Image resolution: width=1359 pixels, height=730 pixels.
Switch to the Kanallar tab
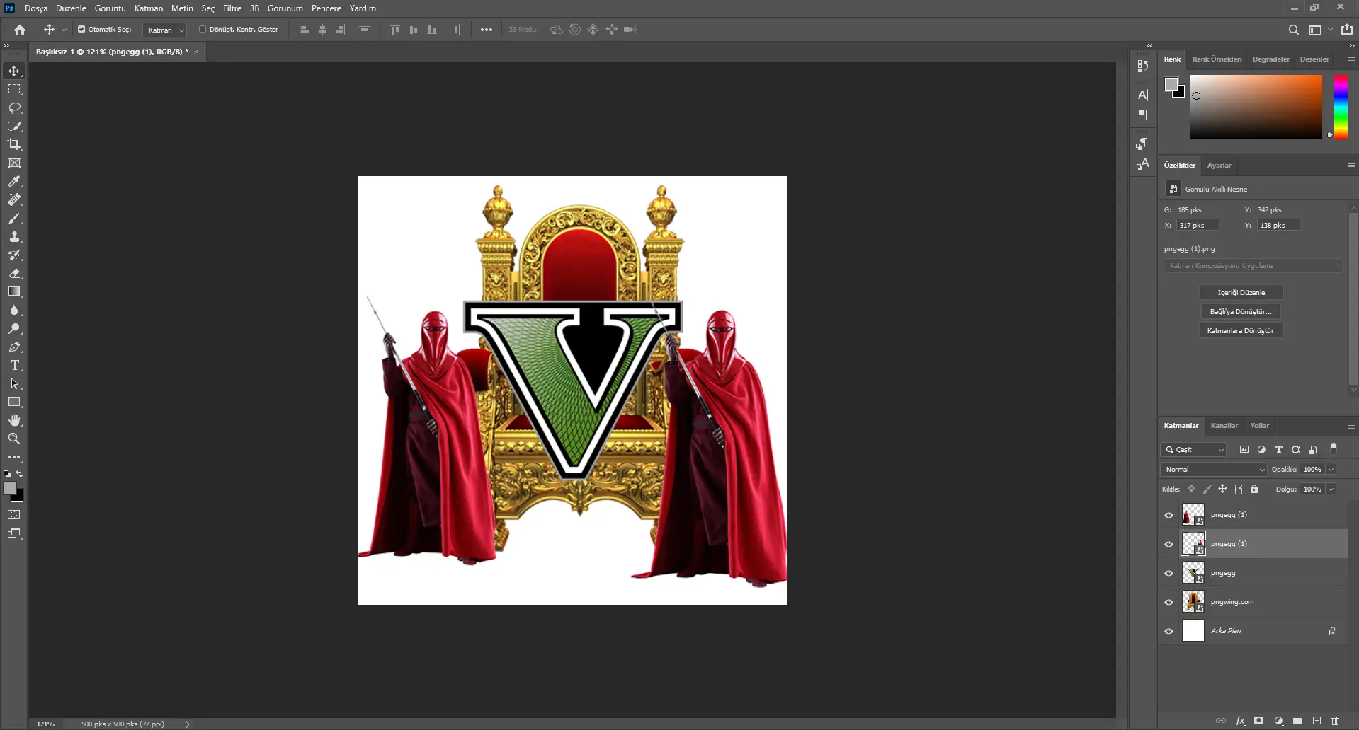pos(1224,426)
